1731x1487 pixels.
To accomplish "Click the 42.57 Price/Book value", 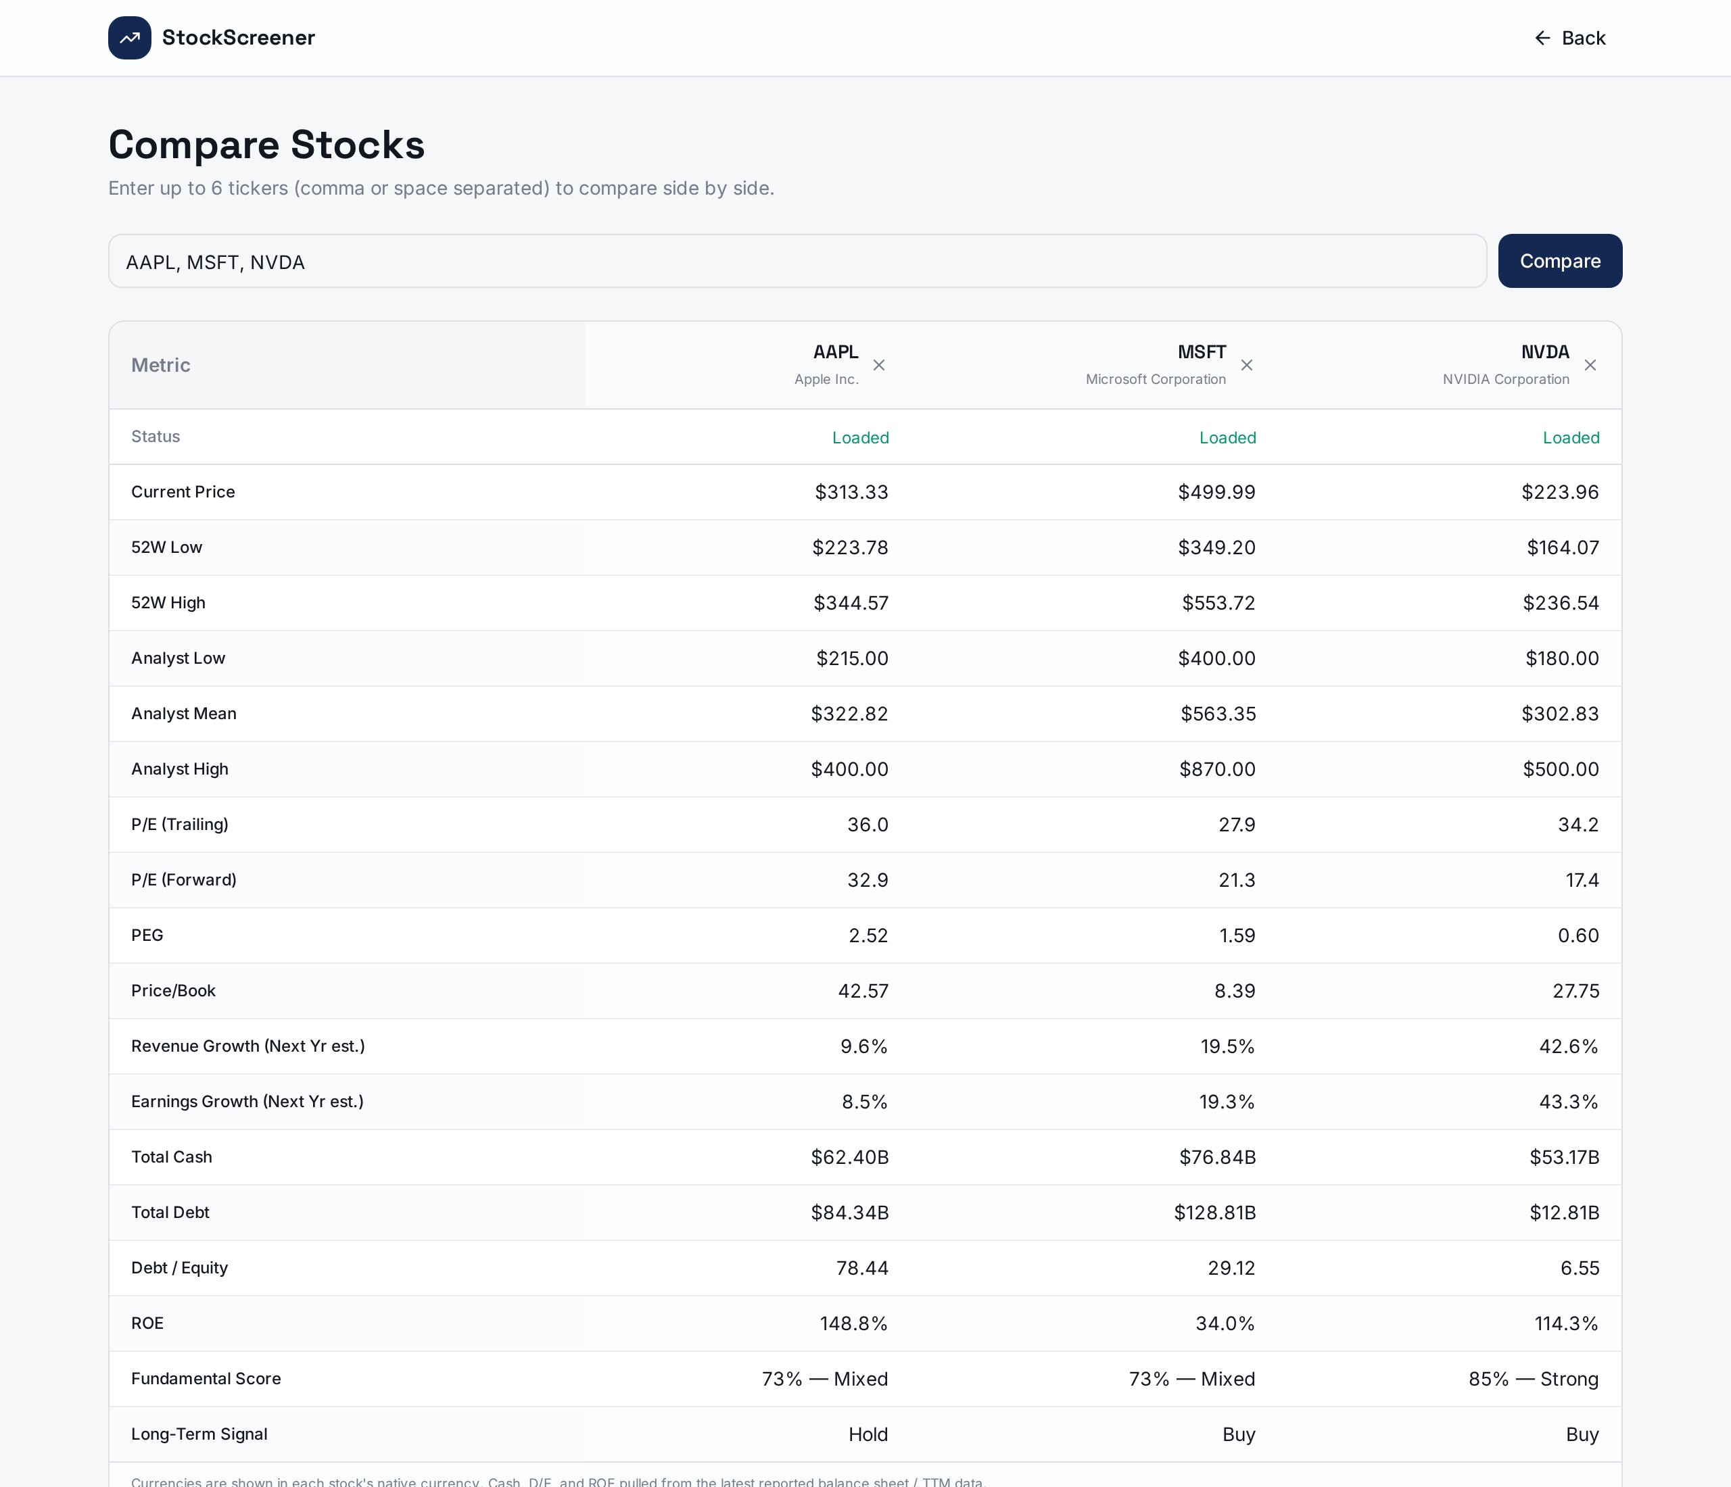I will pyautogui.click(x=863, y=991).
